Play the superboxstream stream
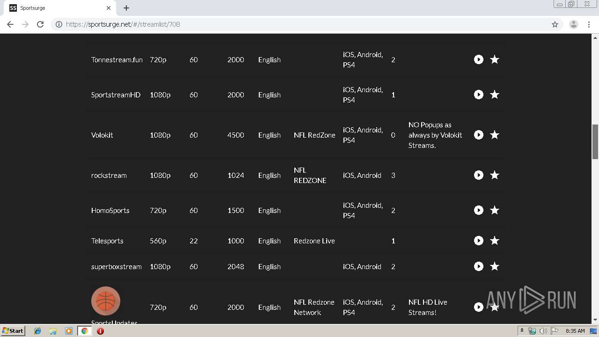The height and width of the screenshot is (337, 599). [478, 266]
